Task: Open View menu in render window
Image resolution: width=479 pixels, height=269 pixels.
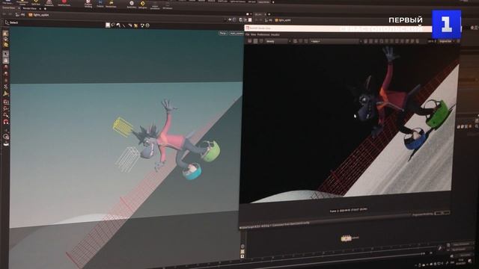Action: point(253,35)
